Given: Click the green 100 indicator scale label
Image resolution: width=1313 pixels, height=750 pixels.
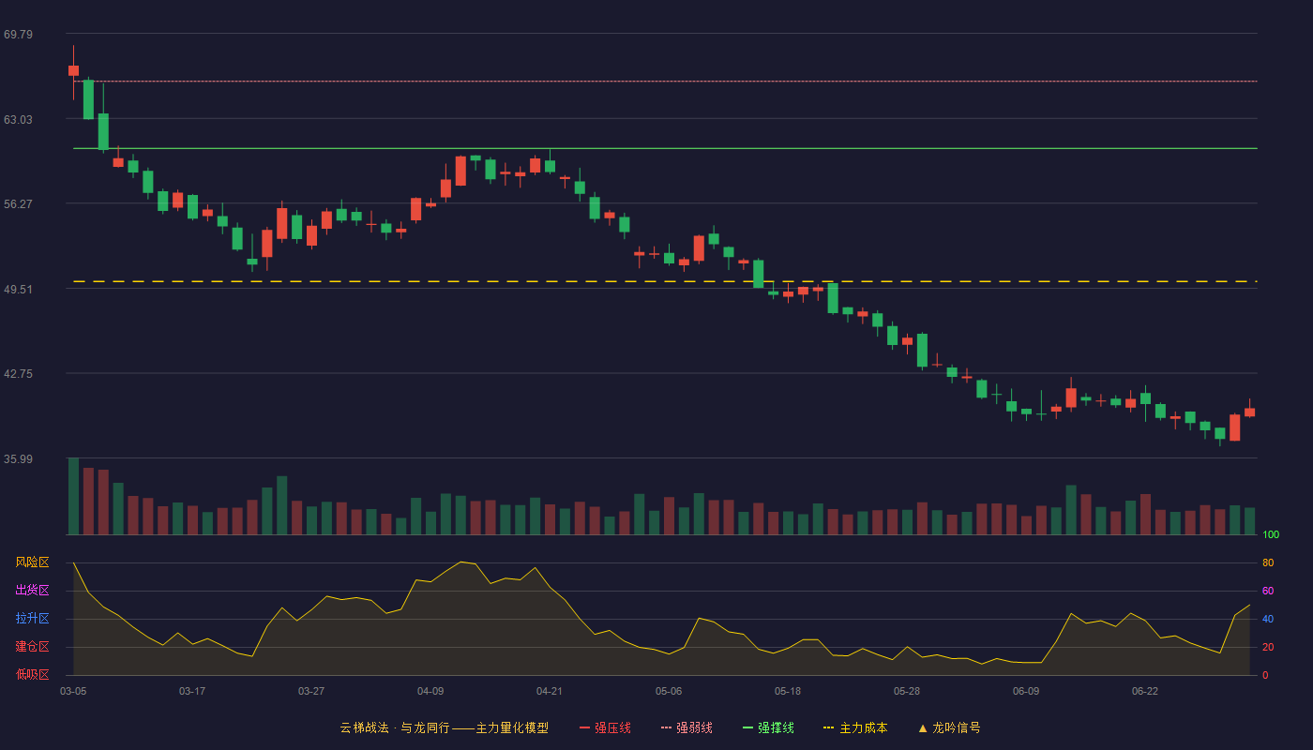Looking at the screenshot, I should [1271, 535].
